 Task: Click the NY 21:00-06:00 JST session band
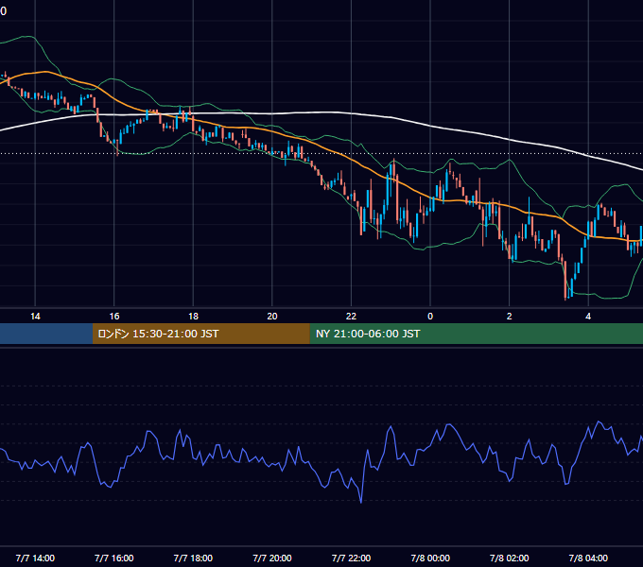[x=476, y=334]
